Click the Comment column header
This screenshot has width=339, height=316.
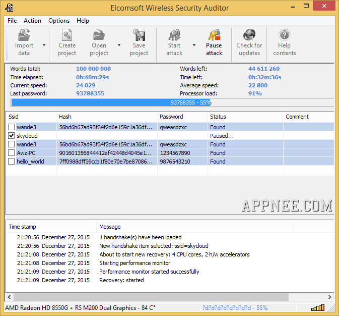(308, 117)
